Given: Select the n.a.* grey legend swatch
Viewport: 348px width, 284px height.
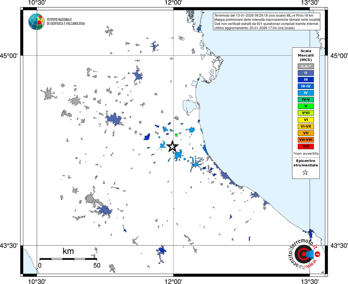Looking at the screenshot, I should (306, 66).
